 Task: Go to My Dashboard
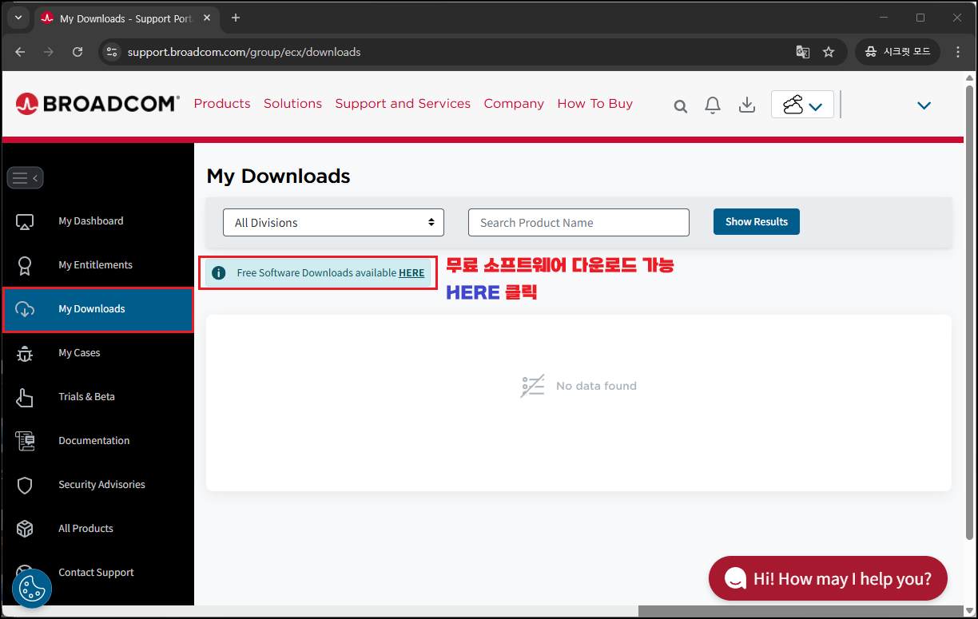coord(91,221)
